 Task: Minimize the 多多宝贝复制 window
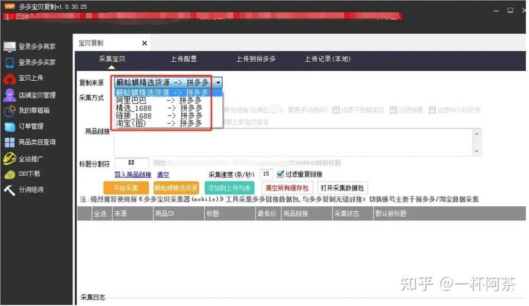pyautogui.click(x=496, y=11)
